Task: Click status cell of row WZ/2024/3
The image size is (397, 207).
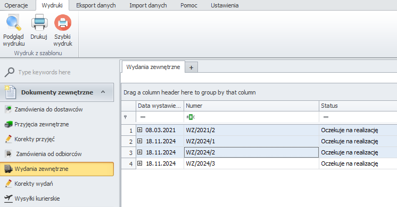Action: click(358, 163)
